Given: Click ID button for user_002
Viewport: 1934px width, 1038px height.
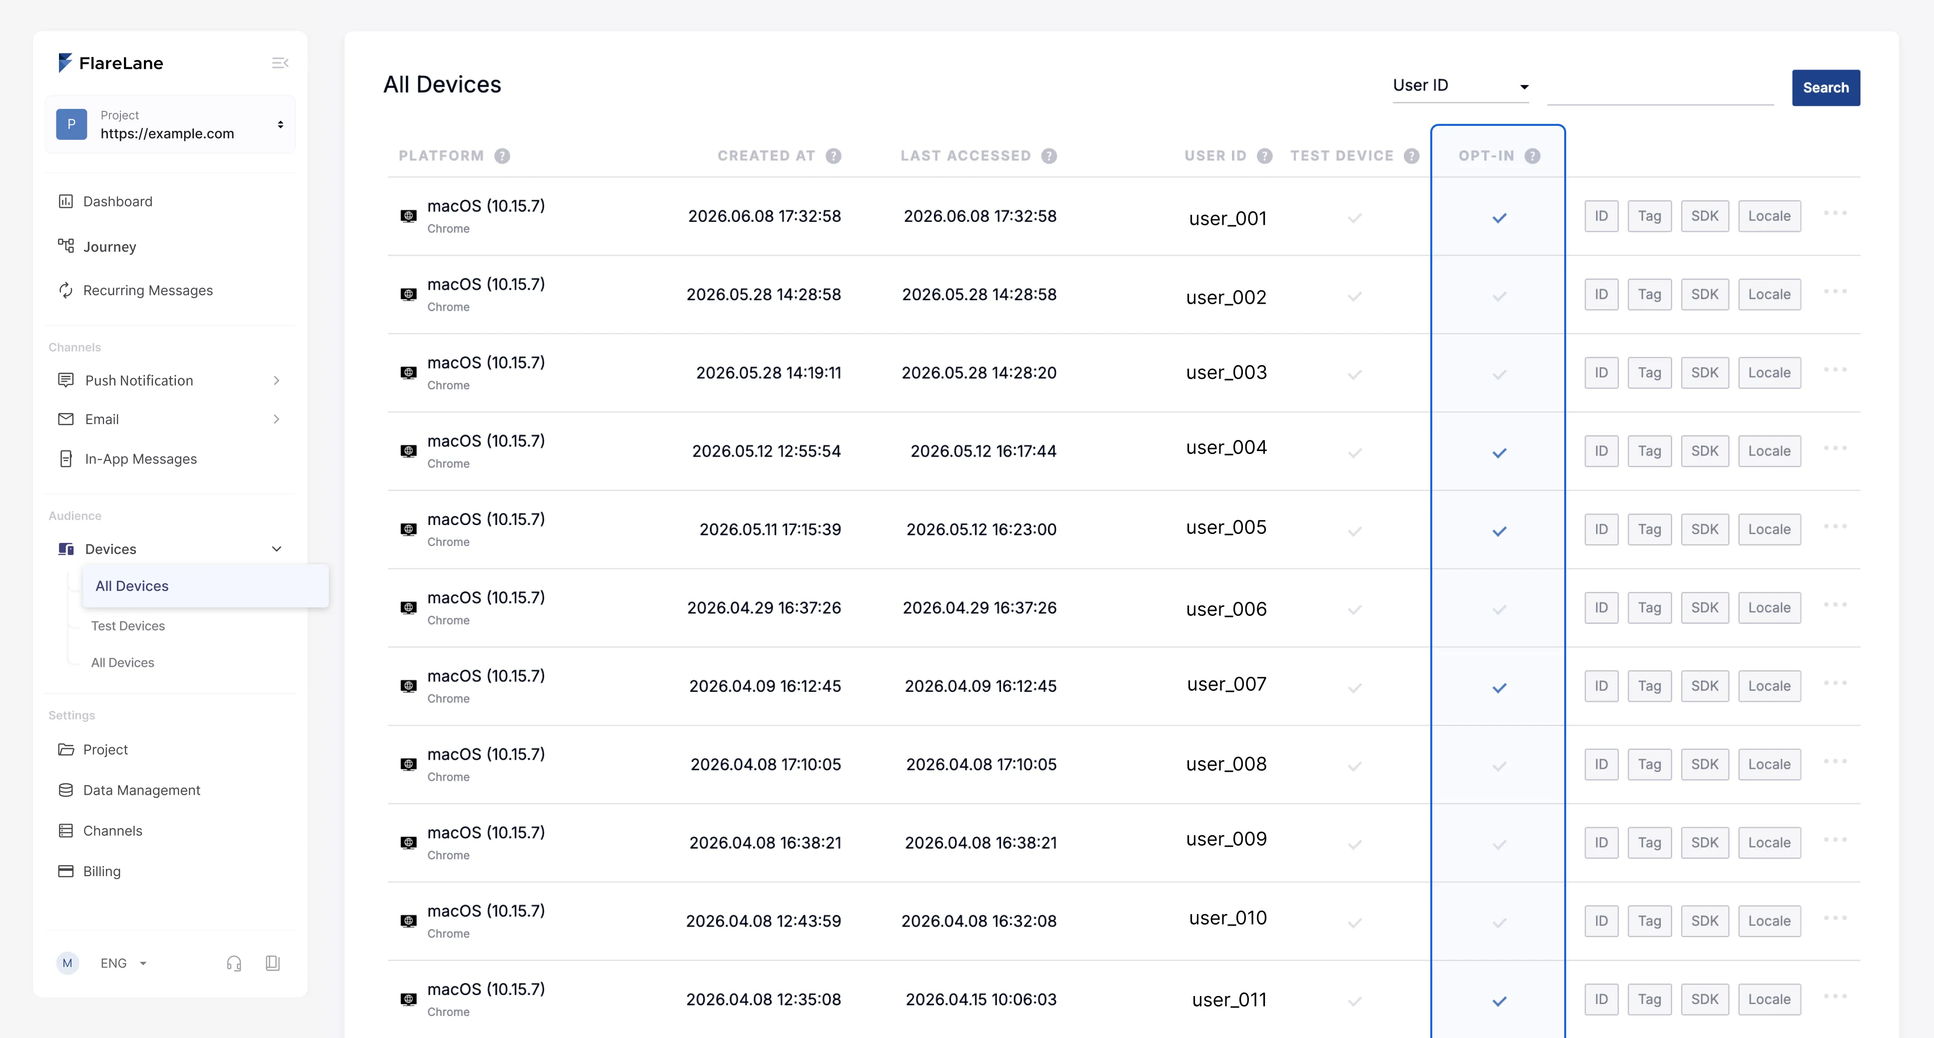Looking at the screenshot, I should (1601, 294).
